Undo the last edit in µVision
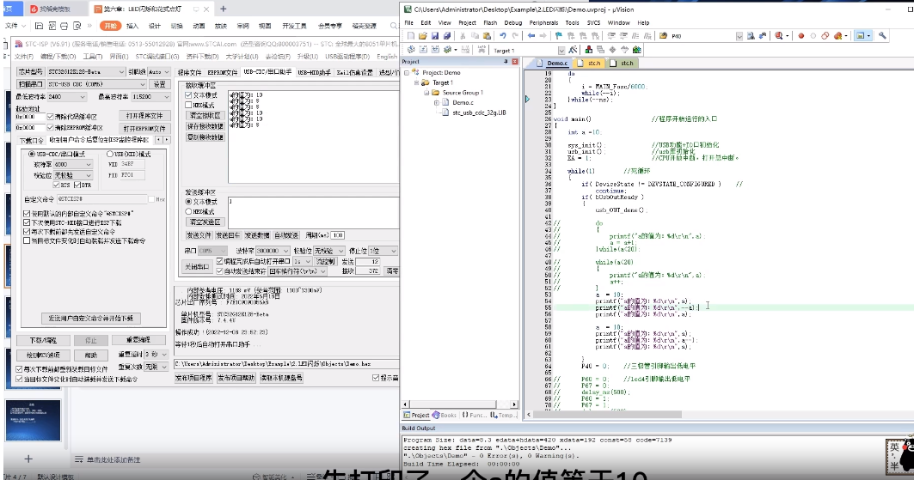914x480 pixels. (502, 36)
